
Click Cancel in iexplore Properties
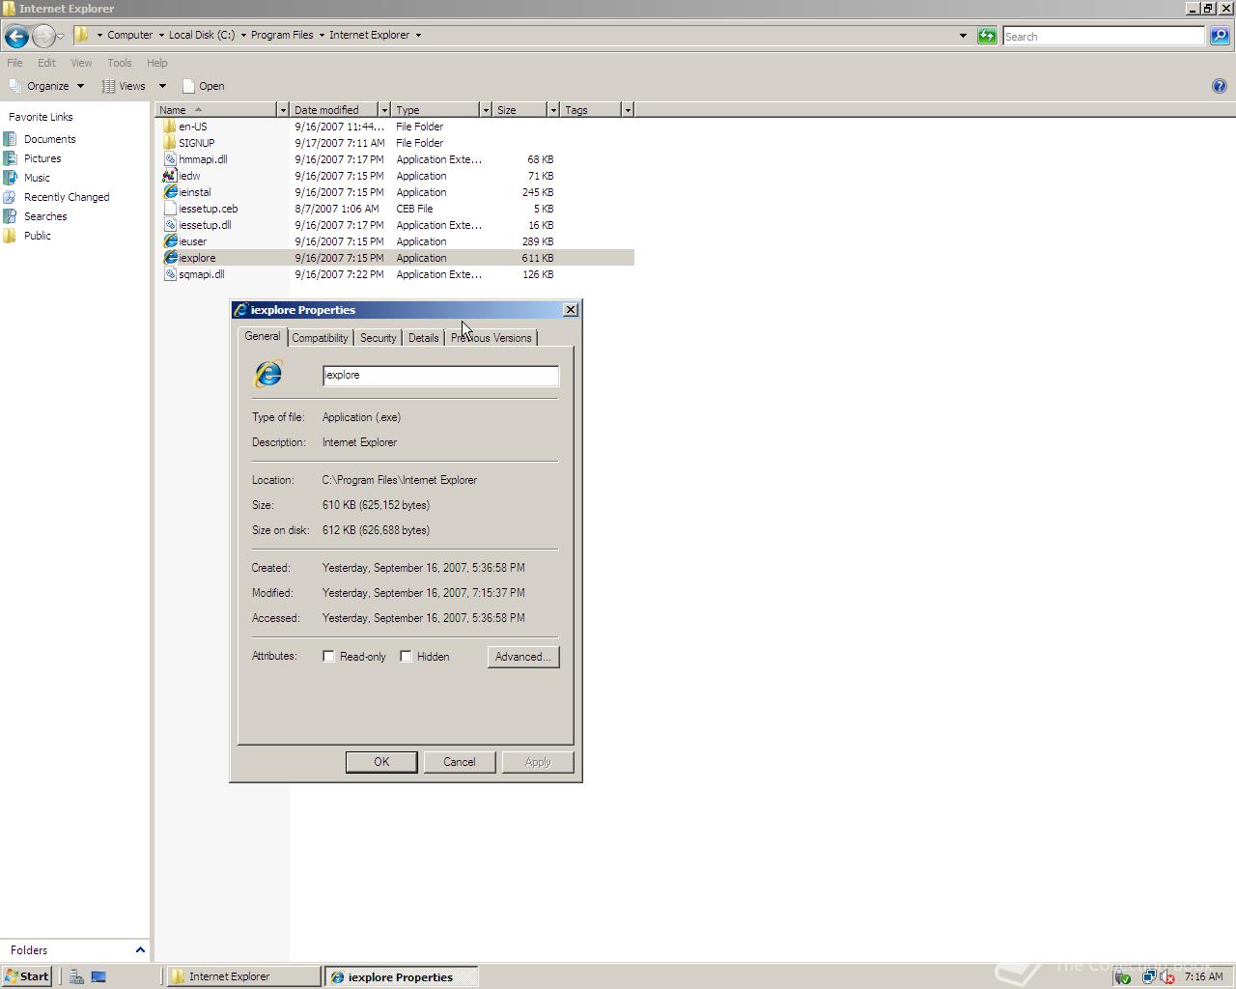(459, 762)
